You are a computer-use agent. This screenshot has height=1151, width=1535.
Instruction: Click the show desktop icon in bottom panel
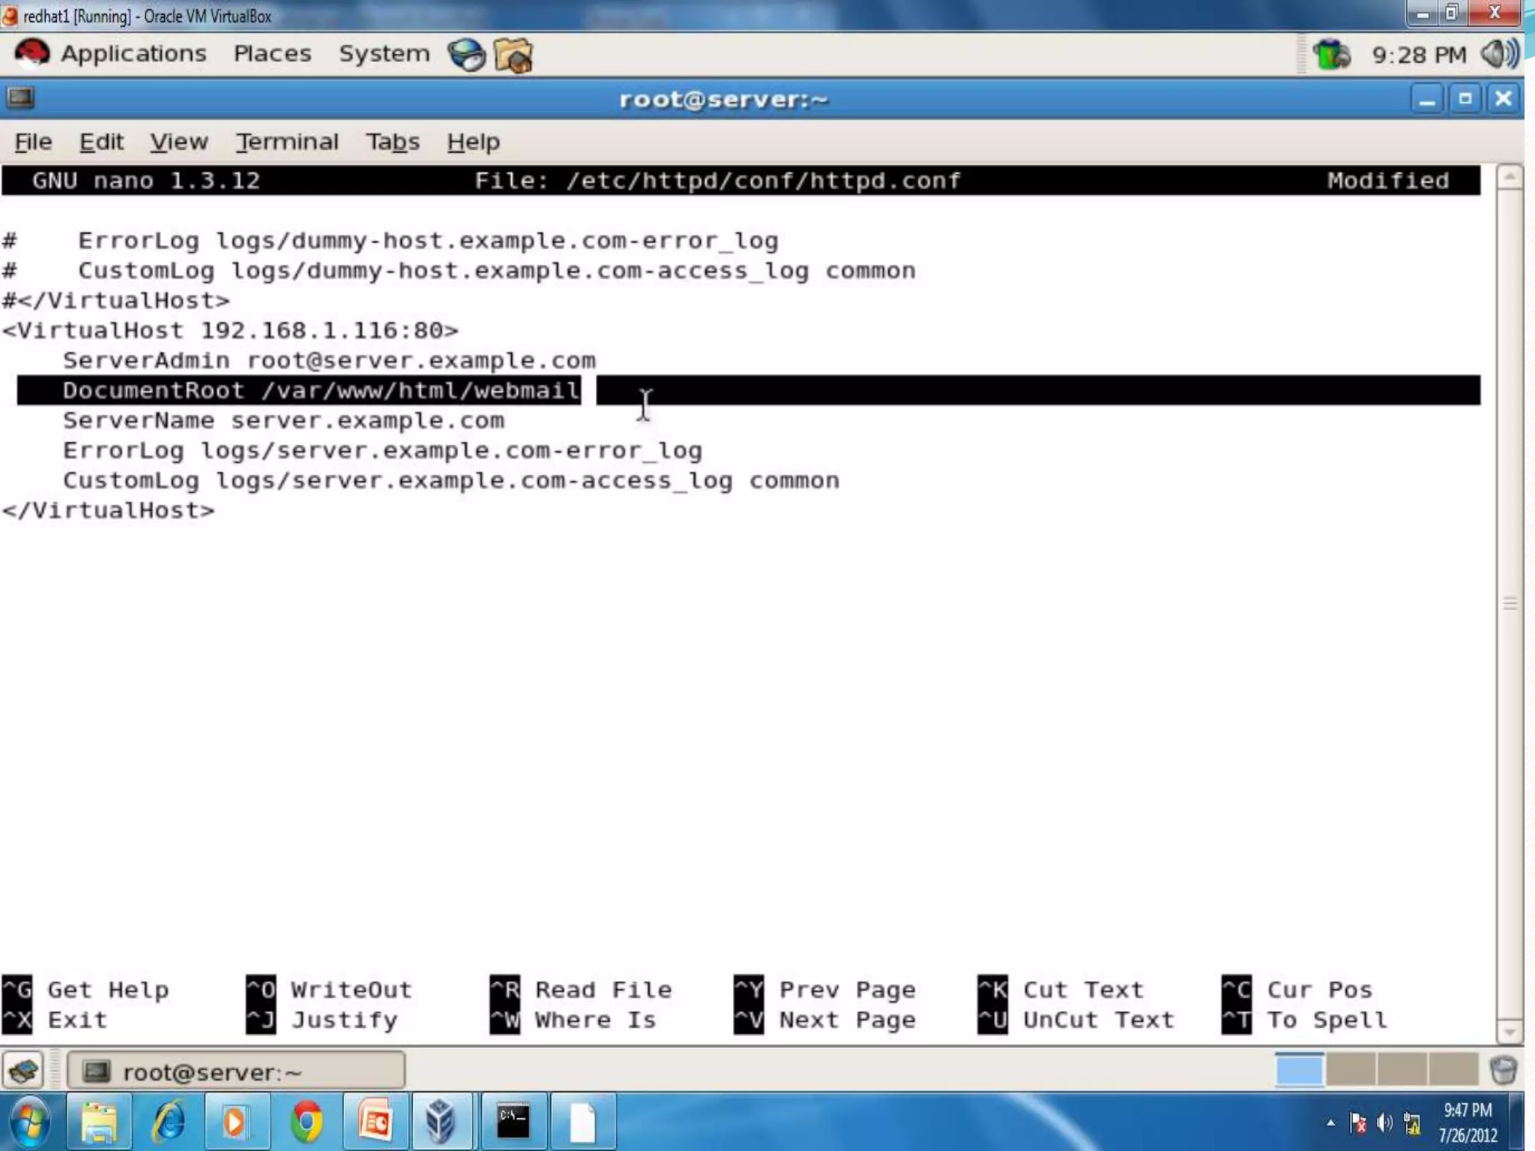point(24,1071)
